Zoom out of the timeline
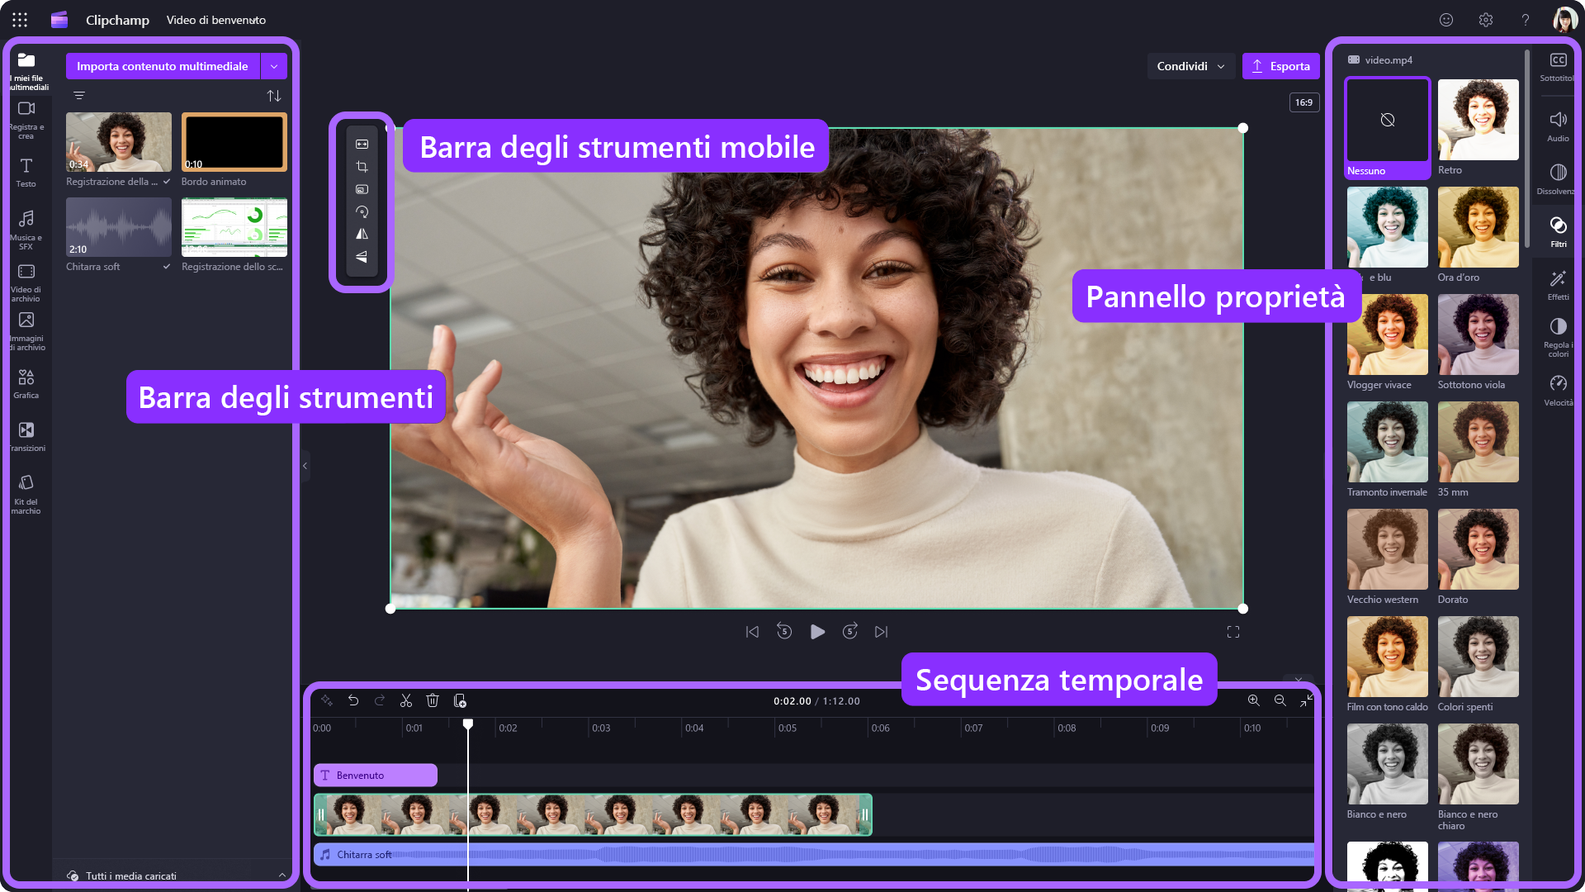 1280,700
